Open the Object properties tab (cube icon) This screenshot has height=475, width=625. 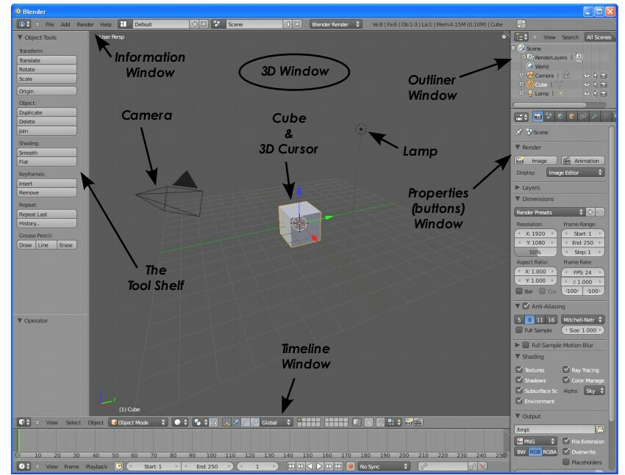(571, 117)
